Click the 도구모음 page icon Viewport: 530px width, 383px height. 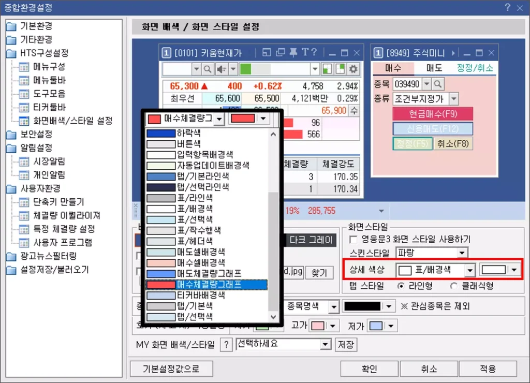pyautogui.click(x=24, y=94)
